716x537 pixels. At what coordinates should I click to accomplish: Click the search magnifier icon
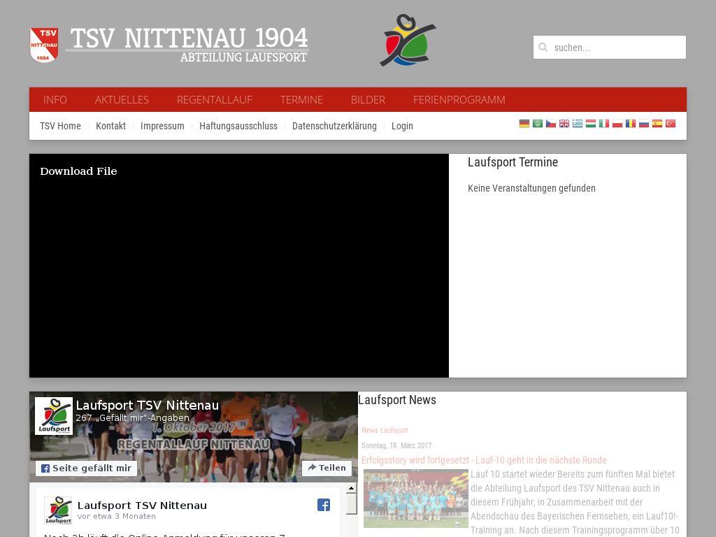pyautogui.click(x=543, y=47)
